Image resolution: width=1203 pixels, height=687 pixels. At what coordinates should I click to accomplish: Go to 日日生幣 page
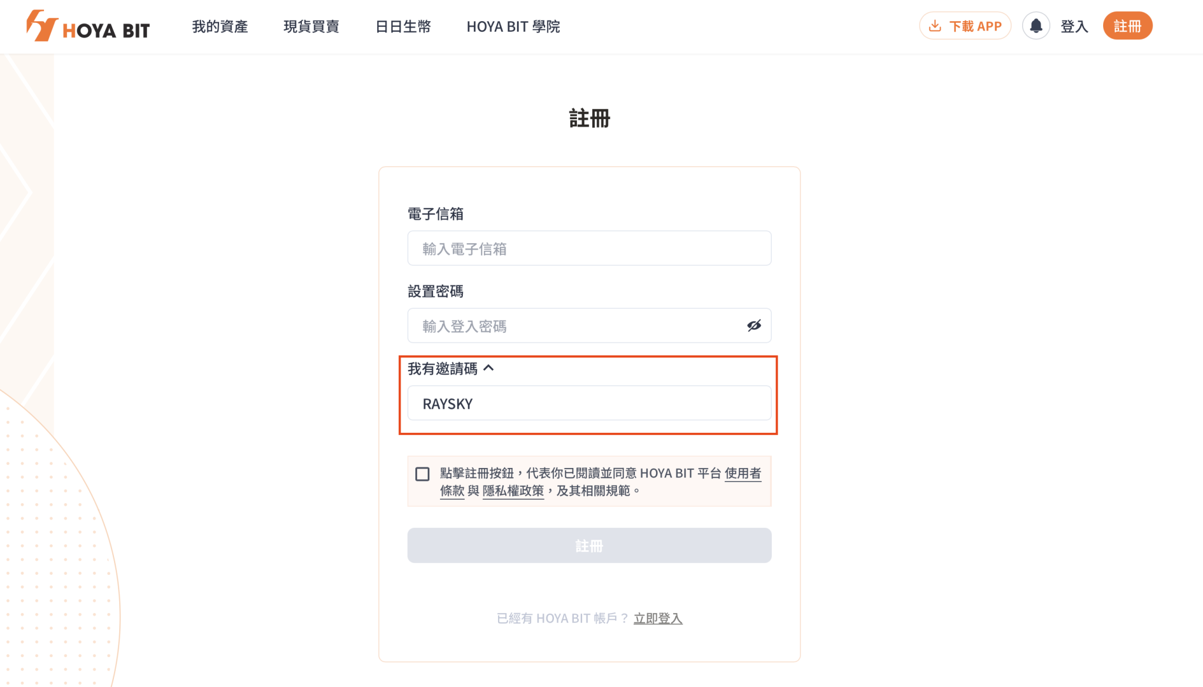tap(403, 26)
